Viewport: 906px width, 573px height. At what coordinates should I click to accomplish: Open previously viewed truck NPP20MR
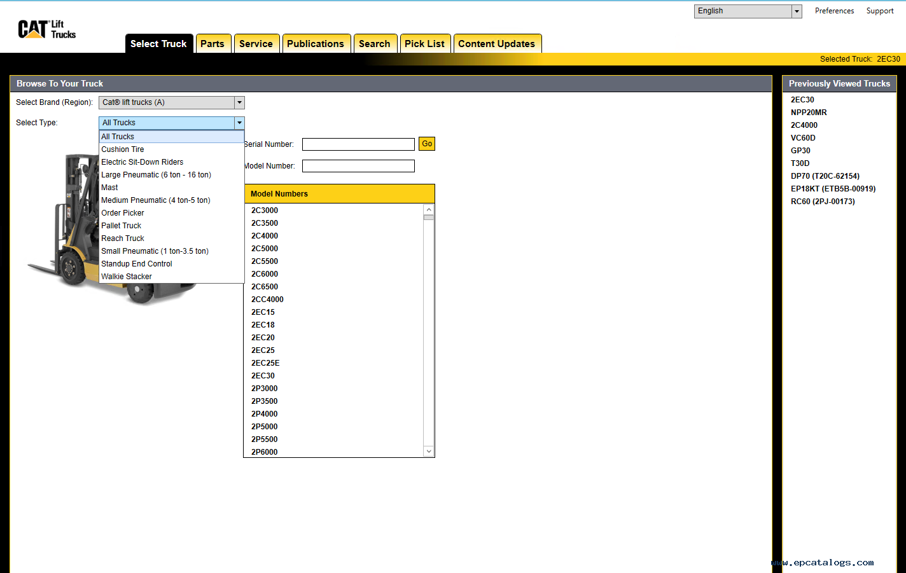tap(809, 113)
